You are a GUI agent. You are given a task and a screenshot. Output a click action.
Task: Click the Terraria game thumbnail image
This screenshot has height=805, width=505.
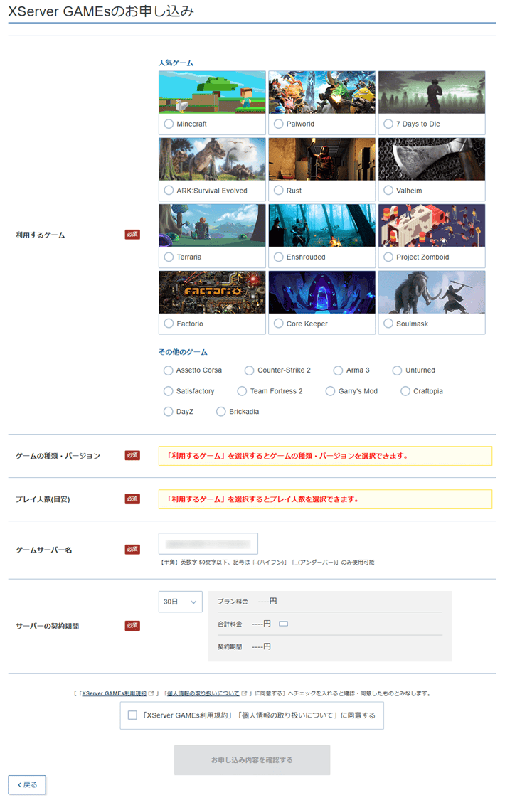click(212, 225)
